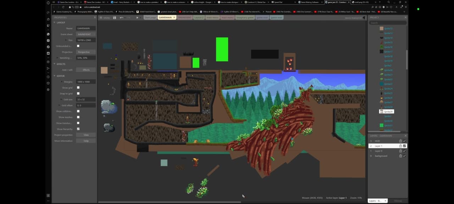Select the Sprite29 thumbnail icon in the project list
454x204 pixels.
pyautogui.click(x=381, y=112)
